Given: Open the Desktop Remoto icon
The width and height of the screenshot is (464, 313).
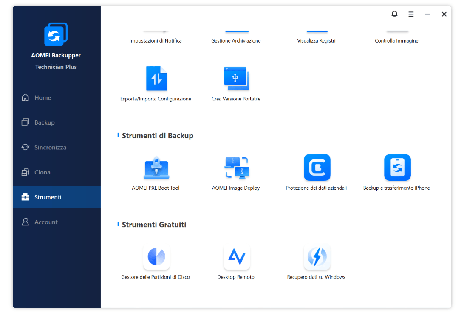Looking at the screenshot, I should pyautogui.click(x=237, y=257).
